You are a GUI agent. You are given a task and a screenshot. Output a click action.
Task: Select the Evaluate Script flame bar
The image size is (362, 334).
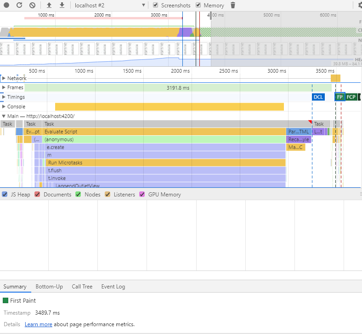164,132
